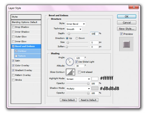Click the Depth percent input field

tap(94, 34)
